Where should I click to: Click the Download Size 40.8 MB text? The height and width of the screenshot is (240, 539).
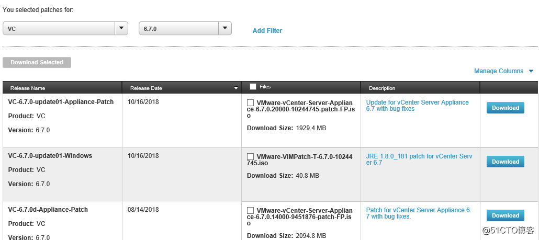point(283,176)
